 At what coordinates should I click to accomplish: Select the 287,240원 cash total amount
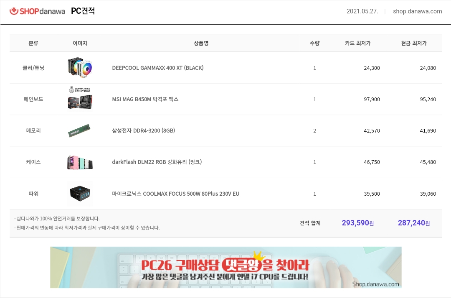[414, 223]
